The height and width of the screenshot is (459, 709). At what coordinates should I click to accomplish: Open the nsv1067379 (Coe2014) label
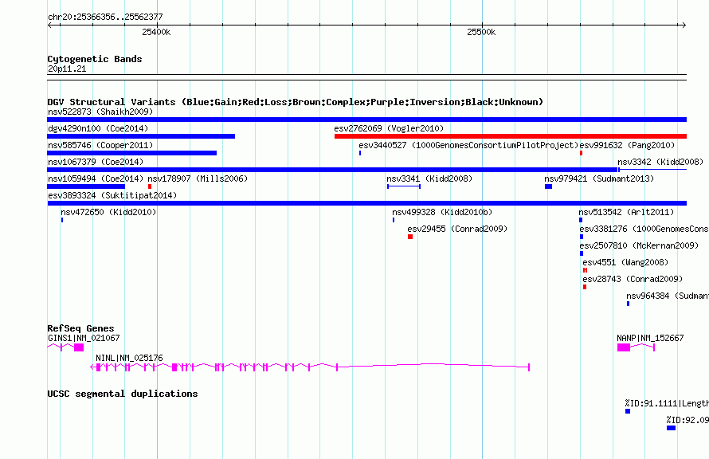[x=96, y=162]
